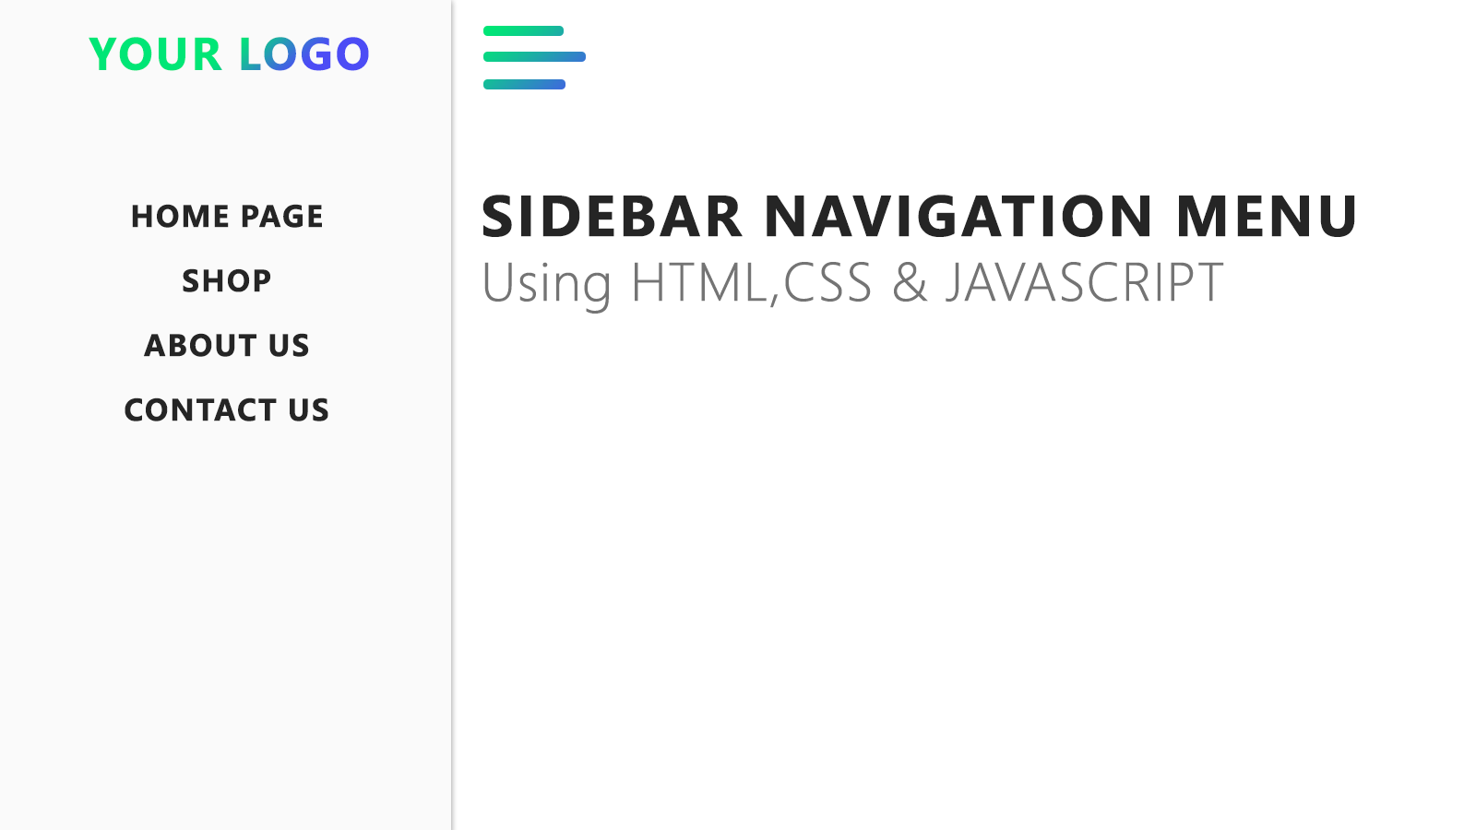Collapse the sidebar using the hamburger toggle
The height and width of the screenshot is (830, 1476).
point(533,57)
